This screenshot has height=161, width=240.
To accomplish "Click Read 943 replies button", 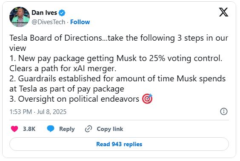I will [119, 144].
